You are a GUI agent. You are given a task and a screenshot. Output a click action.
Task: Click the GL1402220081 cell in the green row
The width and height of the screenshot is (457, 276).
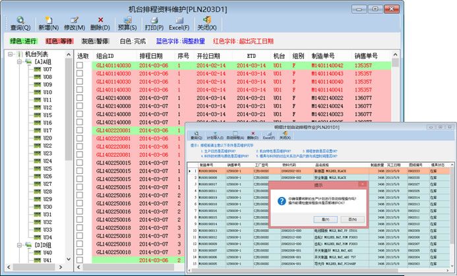tap(113, 130)
